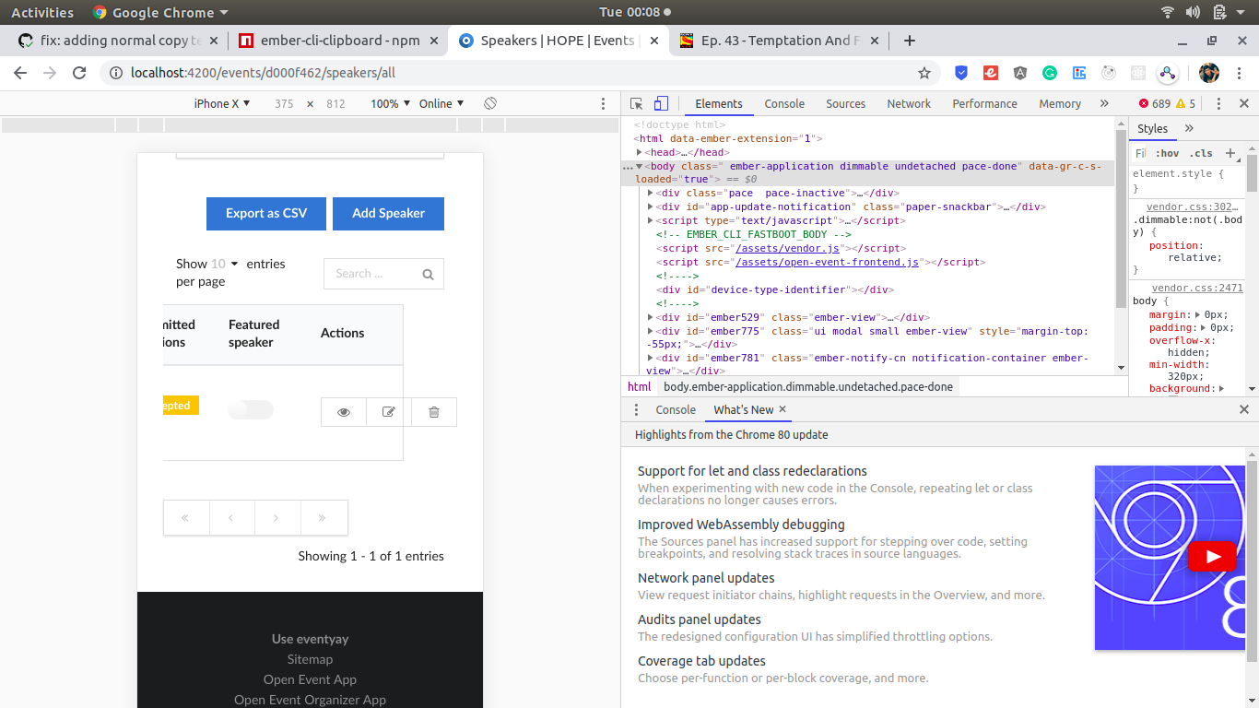Delete the speaker with trash icon
Viewport: 1259px width, 708px height.
pyautogui.click(x=434, y=412)
